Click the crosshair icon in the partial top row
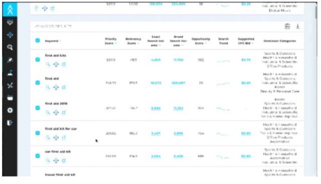Image resolution: width=321 pixels, height=184 pixels. pos(45,8)
